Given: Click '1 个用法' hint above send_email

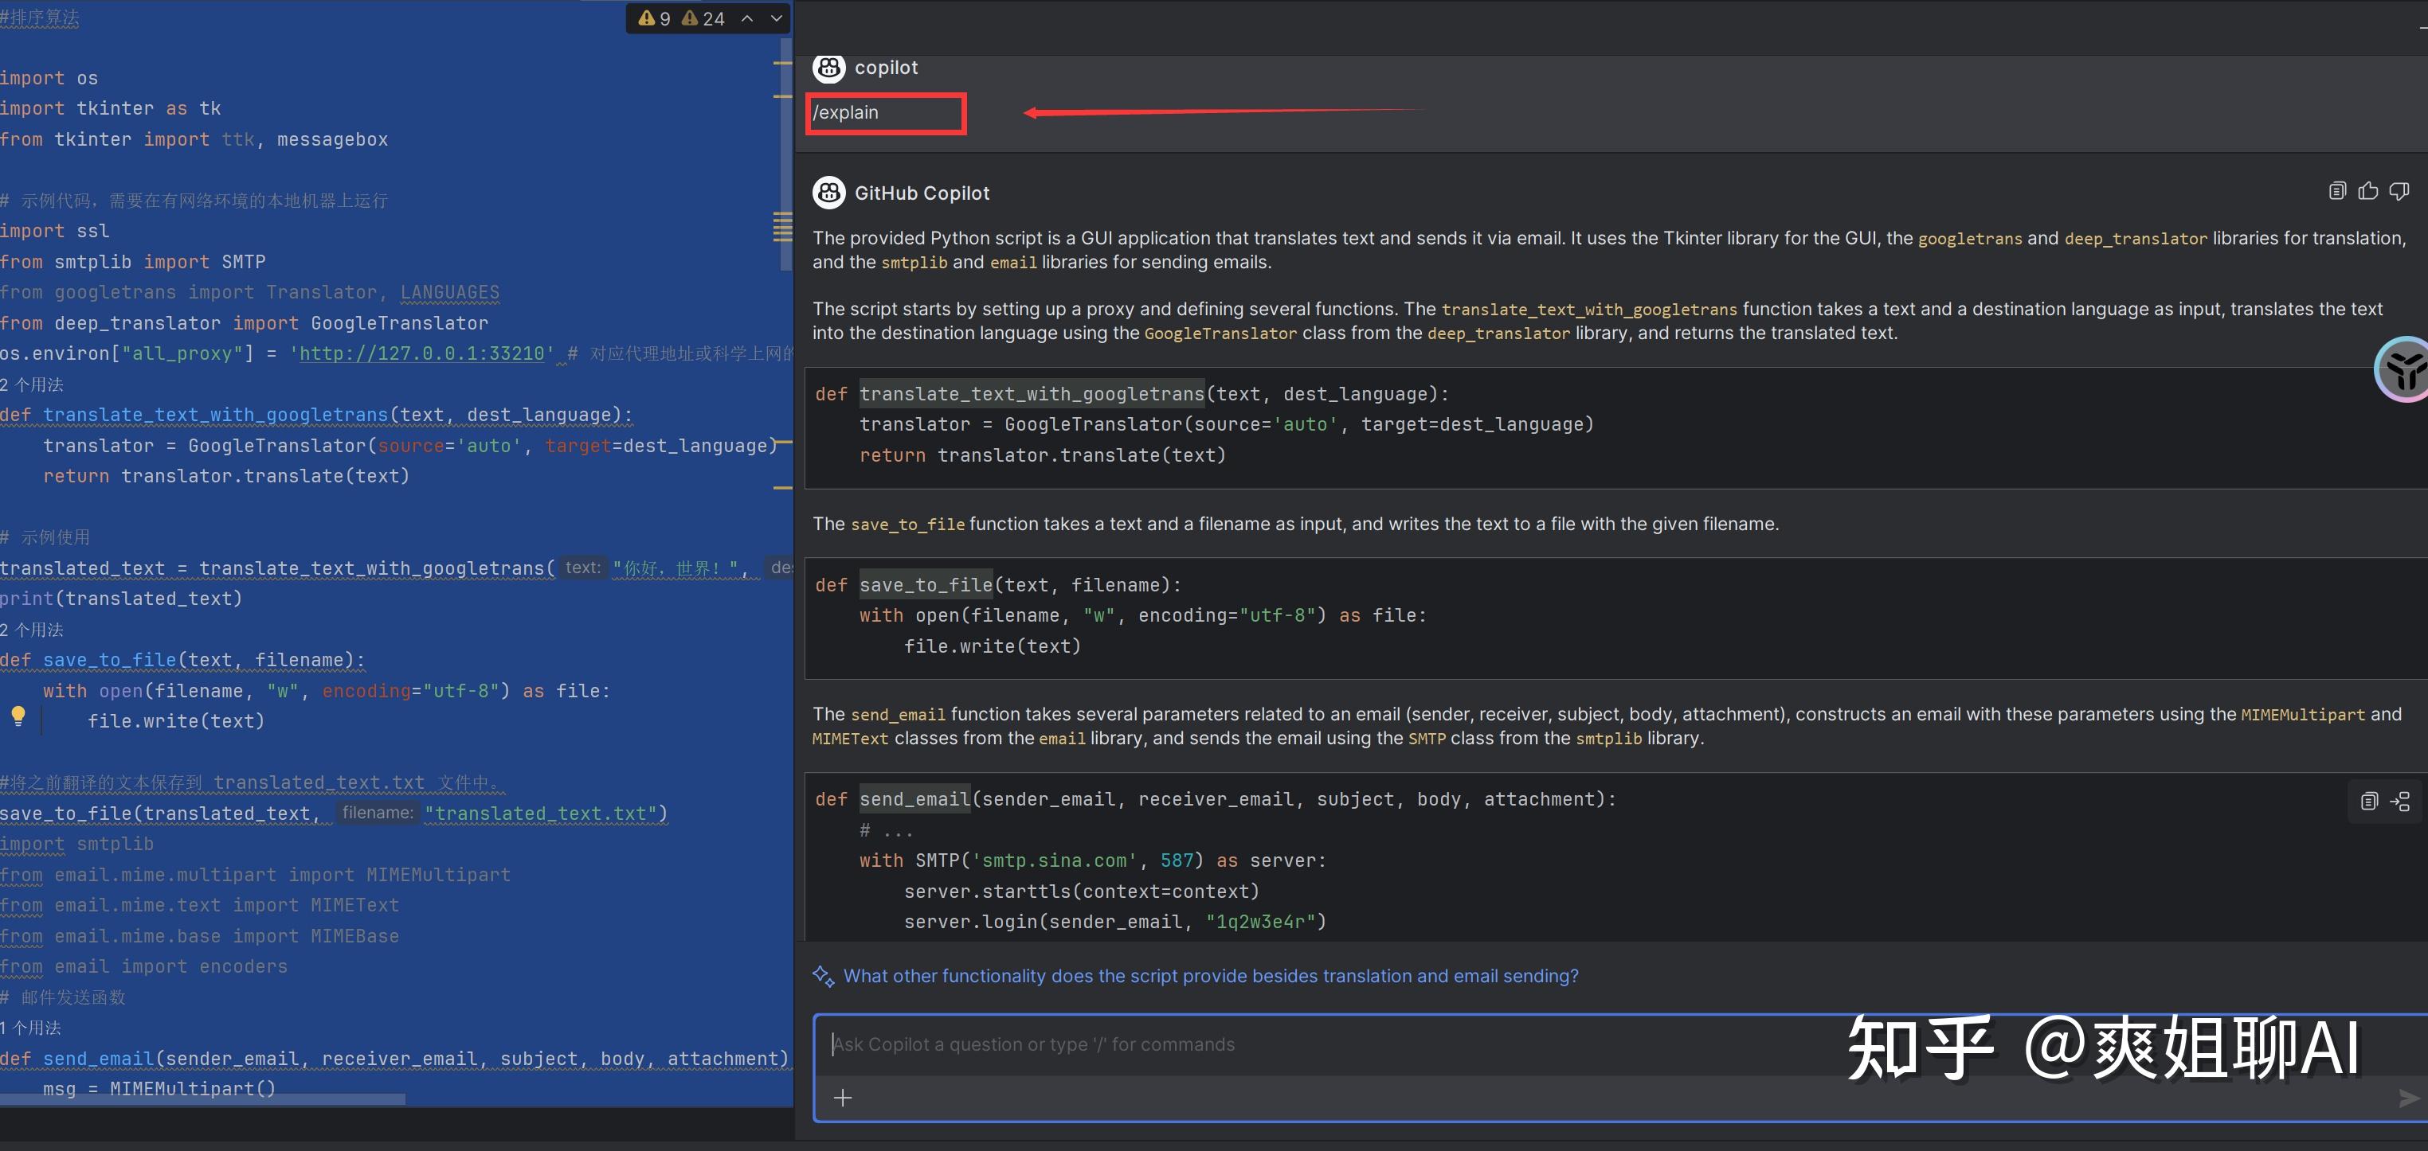Looking at the screenshot, I should (30, 1028).
